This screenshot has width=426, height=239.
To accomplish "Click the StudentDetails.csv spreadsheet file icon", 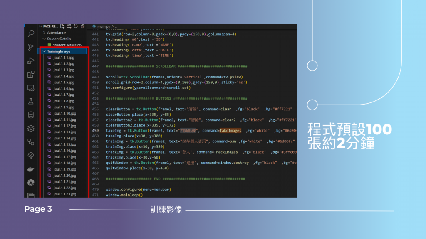I will point(50,45).
